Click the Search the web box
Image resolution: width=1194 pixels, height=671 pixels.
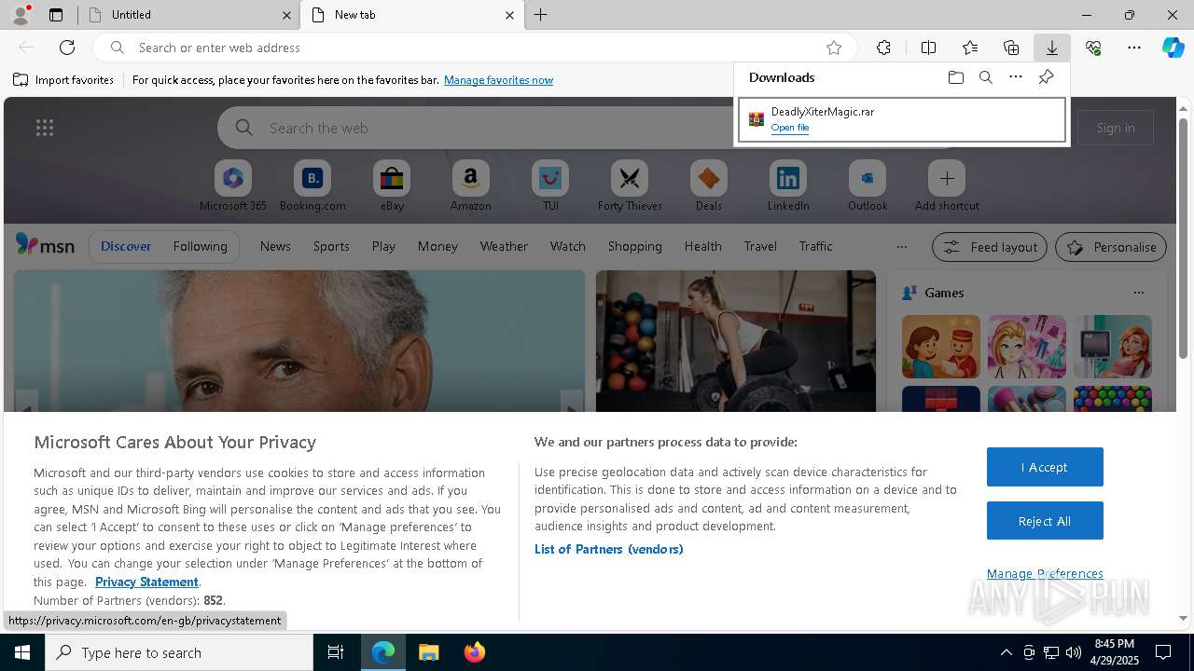(476, 128)
